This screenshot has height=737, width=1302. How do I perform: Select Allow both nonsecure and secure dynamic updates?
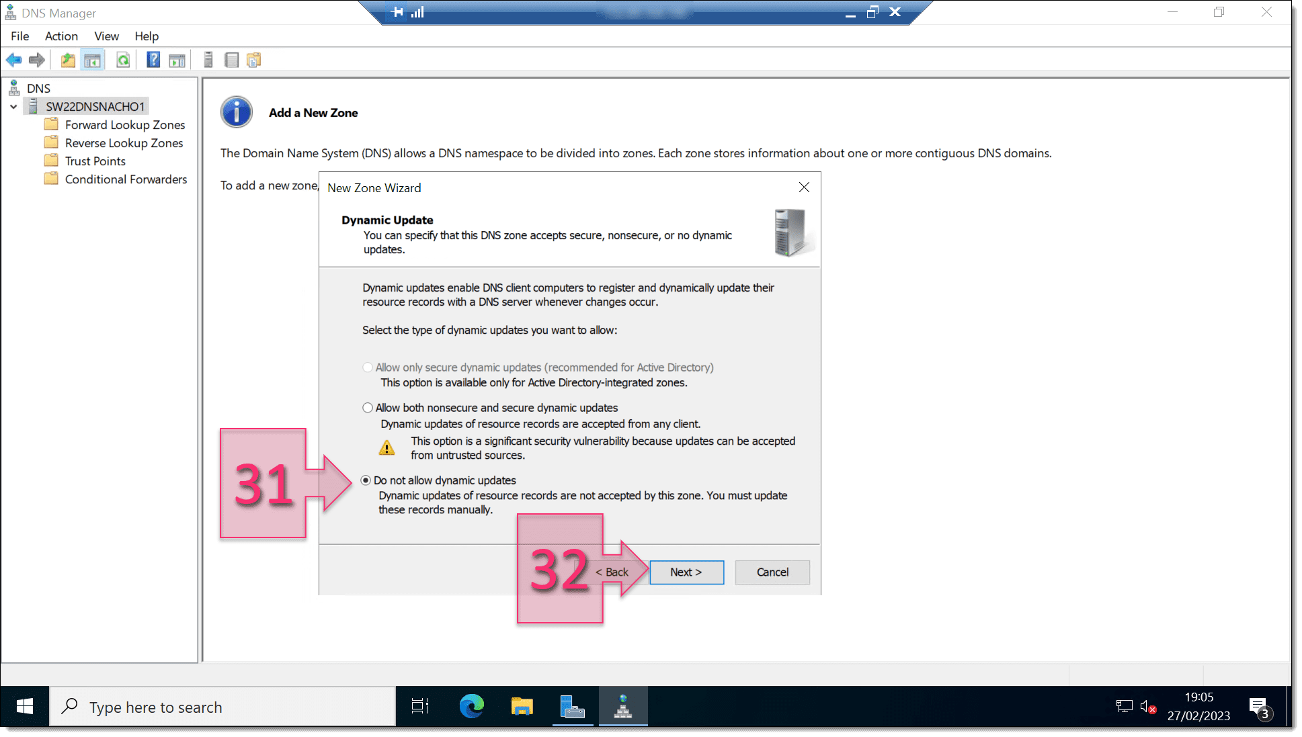pos(368,407)
